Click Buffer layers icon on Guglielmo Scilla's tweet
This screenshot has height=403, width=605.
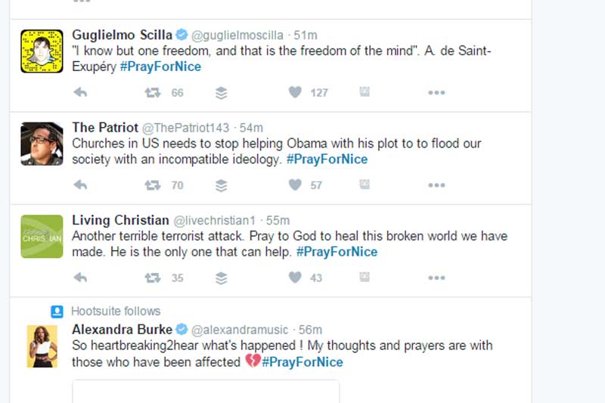point(221,92)
